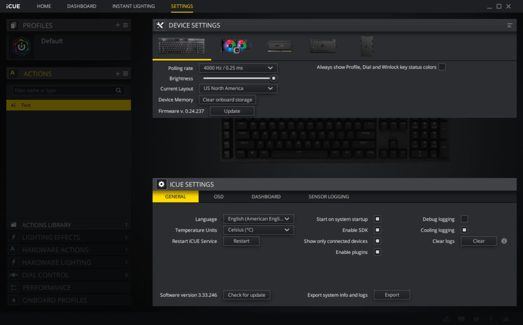This screenshot has height=325, width=523.
Task: Open the Current Layout dropdown
Action: 238,88
